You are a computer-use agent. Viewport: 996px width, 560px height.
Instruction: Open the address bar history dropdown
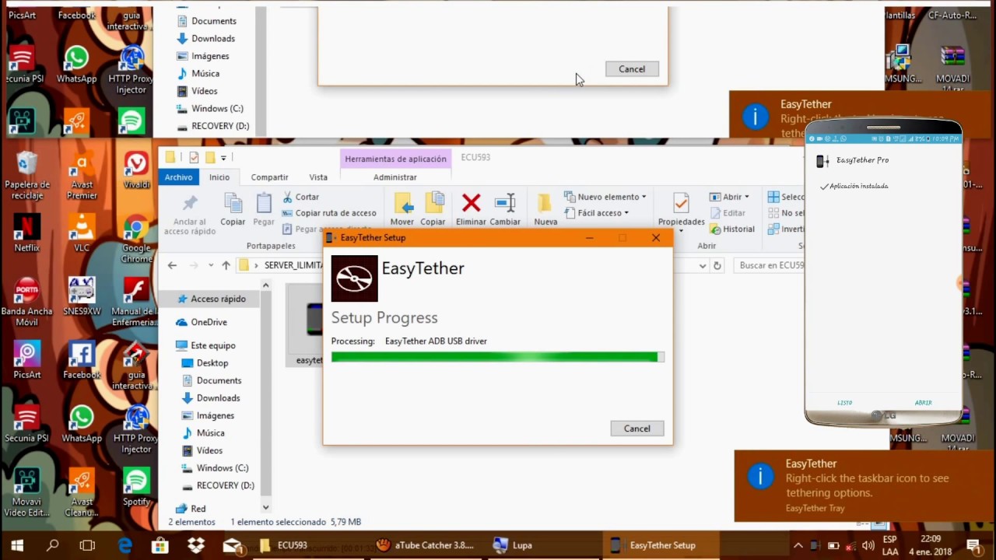pos(703,265)
